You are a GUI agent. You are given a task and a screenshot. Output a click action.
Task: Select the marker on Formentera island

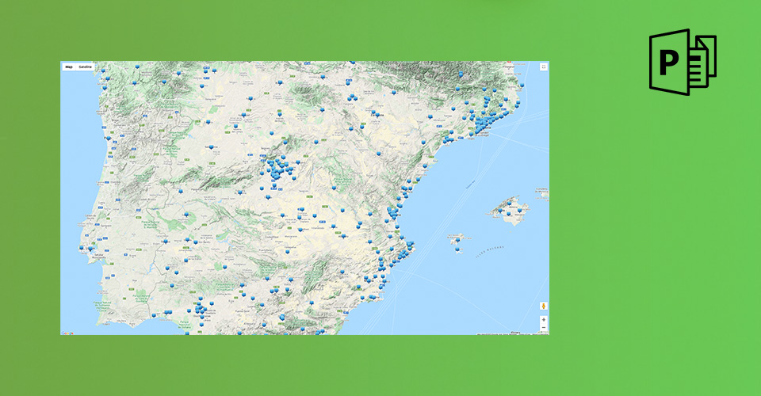[457, 249]
